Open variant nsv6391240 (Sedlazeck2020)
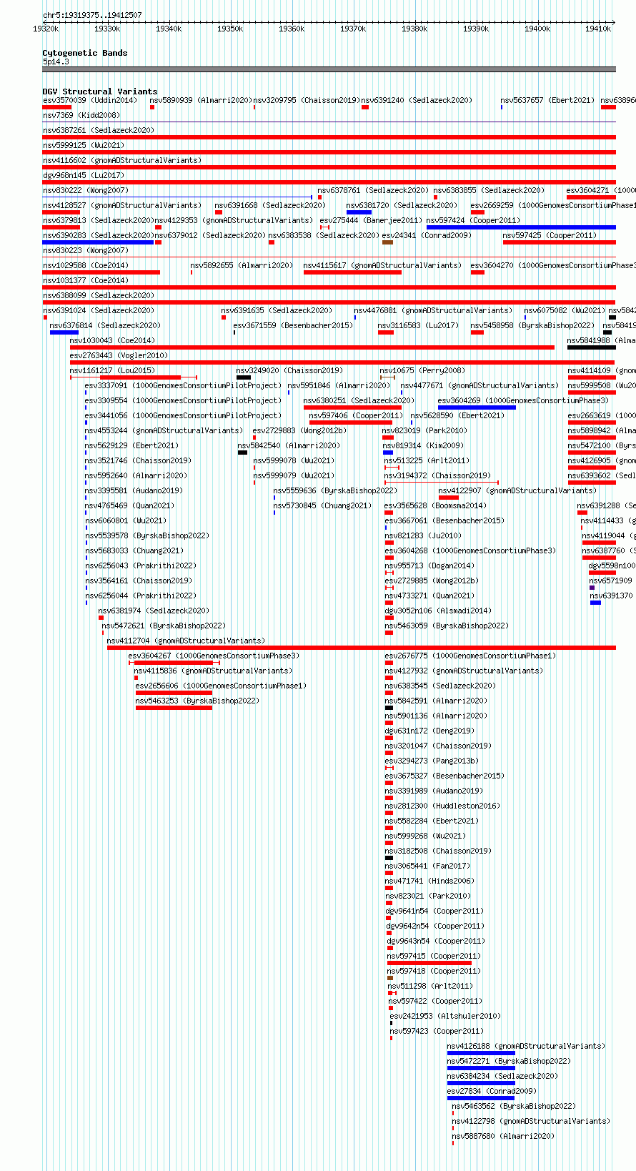 tap(417, 100)
